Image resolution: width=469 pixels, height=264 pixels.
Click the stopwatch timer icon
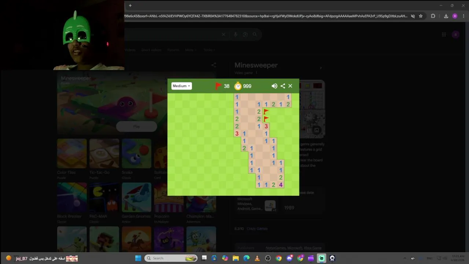click(238, 86)
